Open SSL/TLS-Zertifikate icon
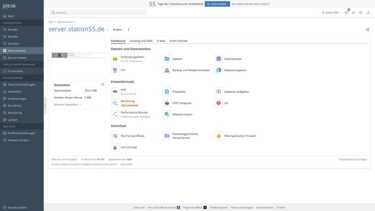Viewport: 375px width, 211px height. tap(115, 136)
